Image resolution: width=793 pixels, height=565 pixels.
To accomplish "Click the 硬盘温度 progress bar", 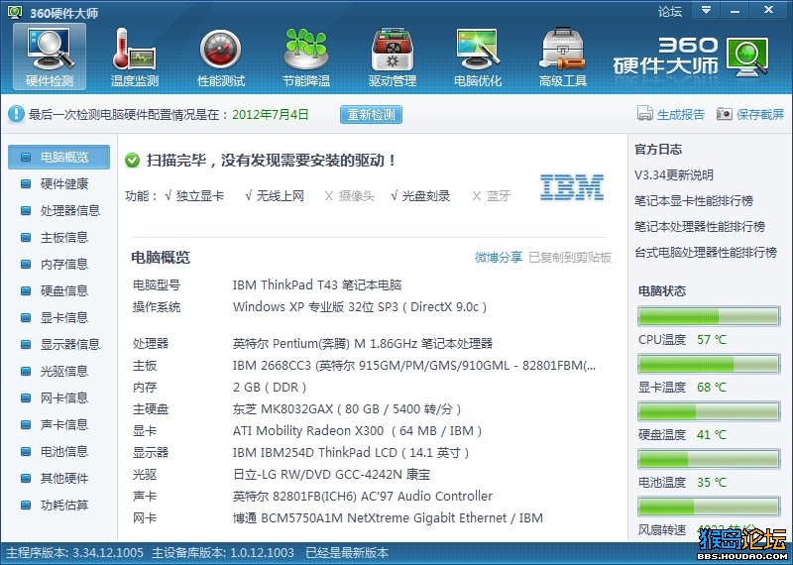I will [709, 411].
